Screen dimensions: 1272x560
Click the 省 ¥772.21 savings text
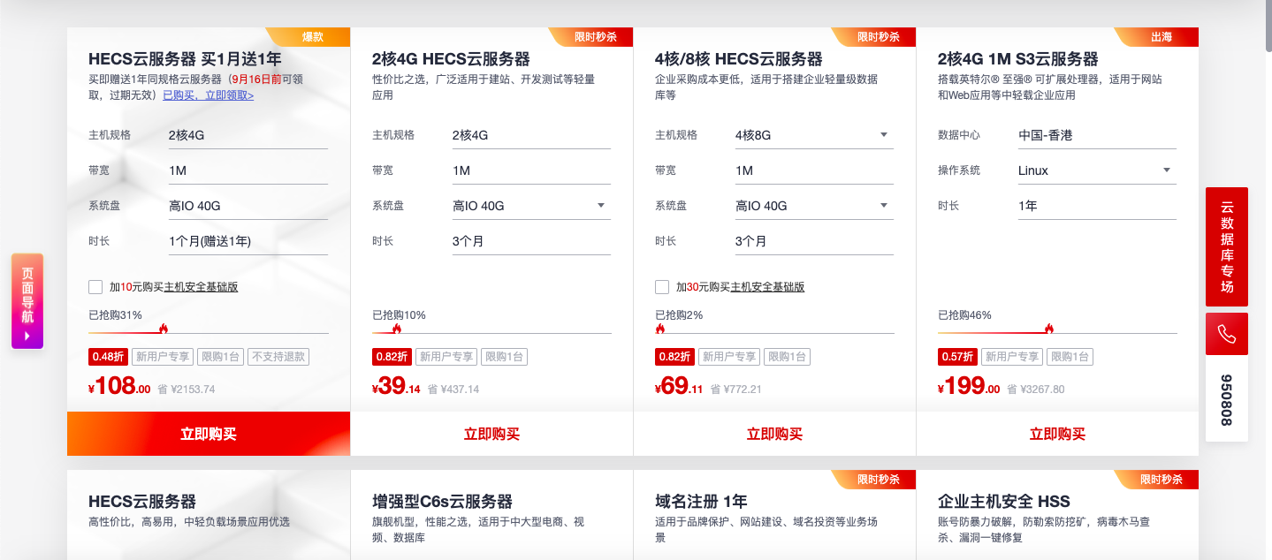(736, 389)
